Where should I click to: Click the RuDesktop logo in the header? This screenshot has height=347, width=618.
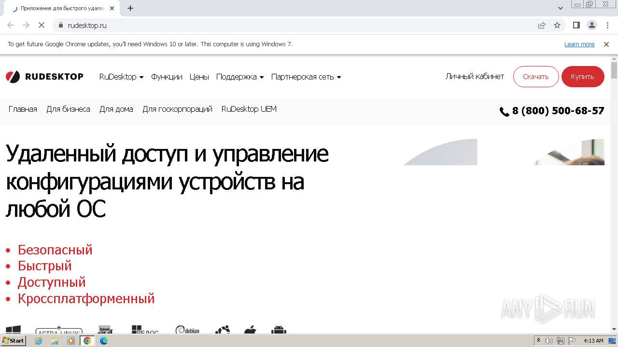(44, 77)
